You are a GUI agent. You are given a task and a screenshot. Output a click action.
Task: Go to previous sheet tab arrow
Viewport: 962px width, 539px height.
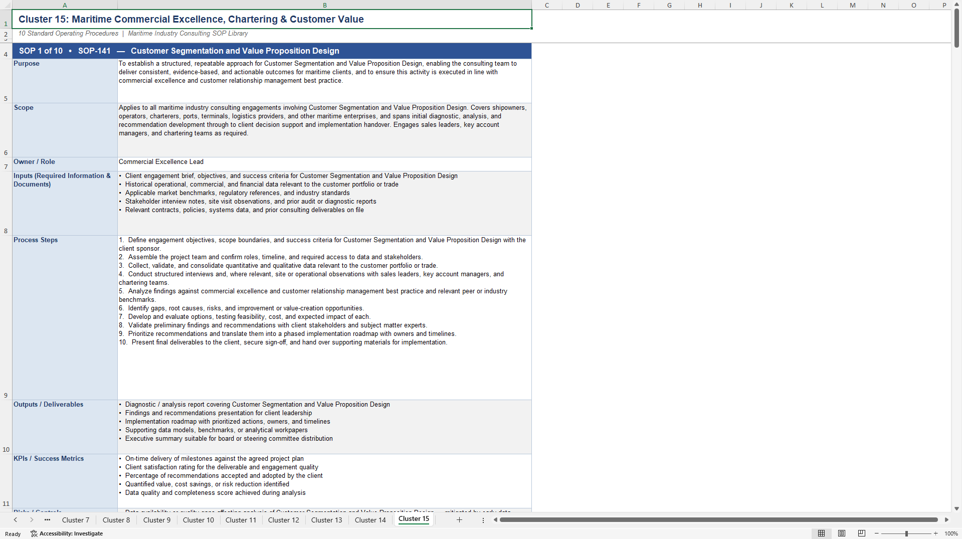click(16, 520)
